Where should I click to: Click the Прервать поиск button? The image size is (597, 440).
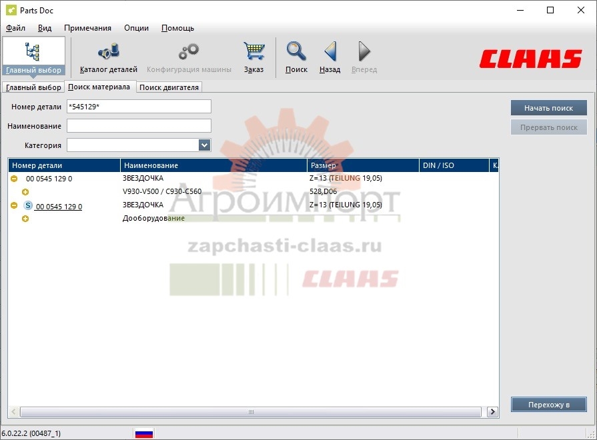(x=549, y=127)
